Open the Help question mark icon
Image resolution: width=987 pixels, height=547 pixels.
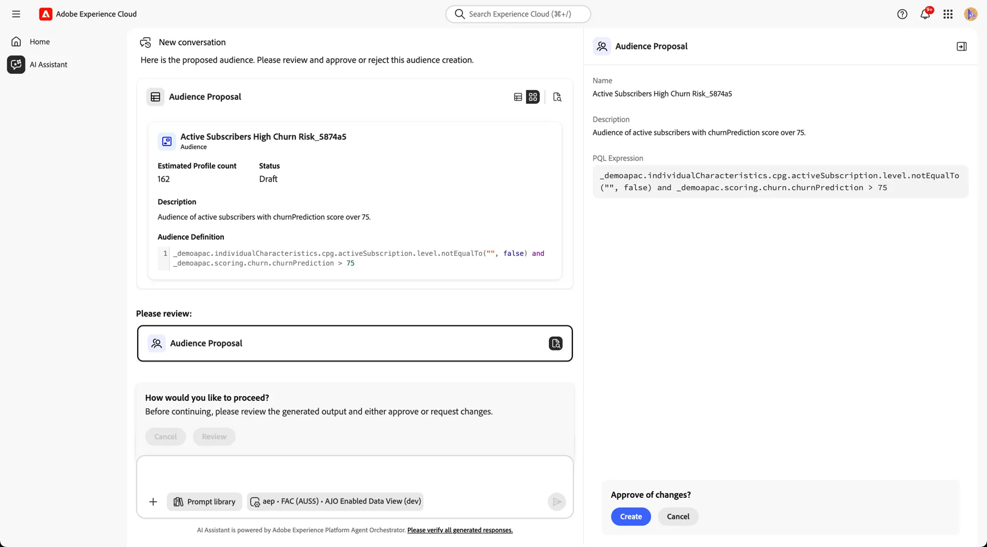point(902,14)
